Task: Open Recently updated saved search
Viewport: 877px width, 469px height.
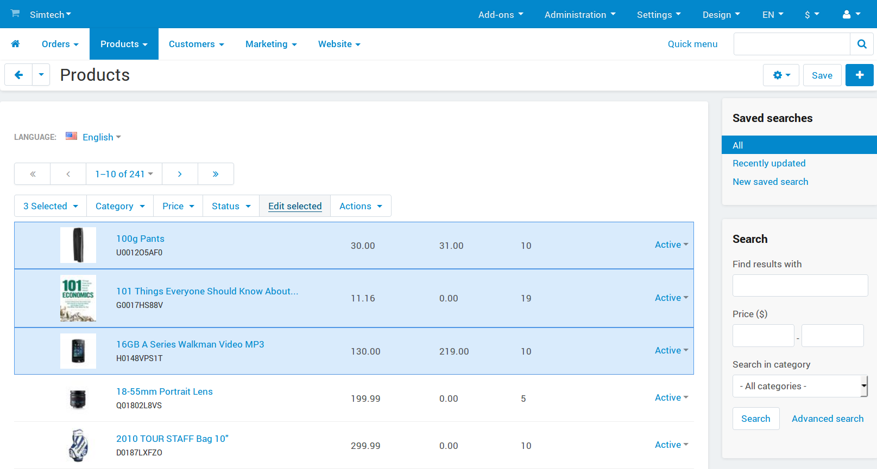Action: click(x=769, y=163)
